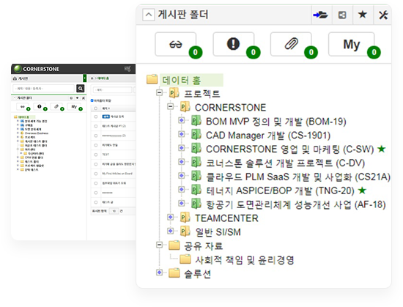This screenshot has height=307, width=403.
Task: Open CAD Manager 개발 (CS-1901) project
Action: pyautogui.click(x=268, y=135)
